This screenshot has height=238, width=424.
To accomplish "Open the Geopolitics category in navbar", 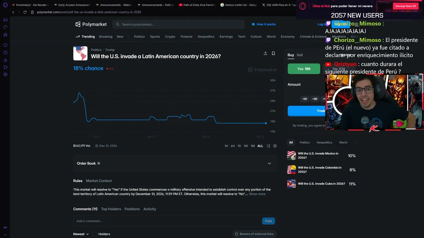I will click(x=206, y=37).
